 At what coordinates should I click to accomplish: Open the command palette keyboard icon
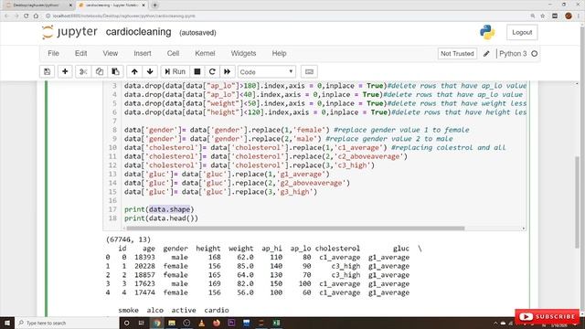tap(309, 71)
